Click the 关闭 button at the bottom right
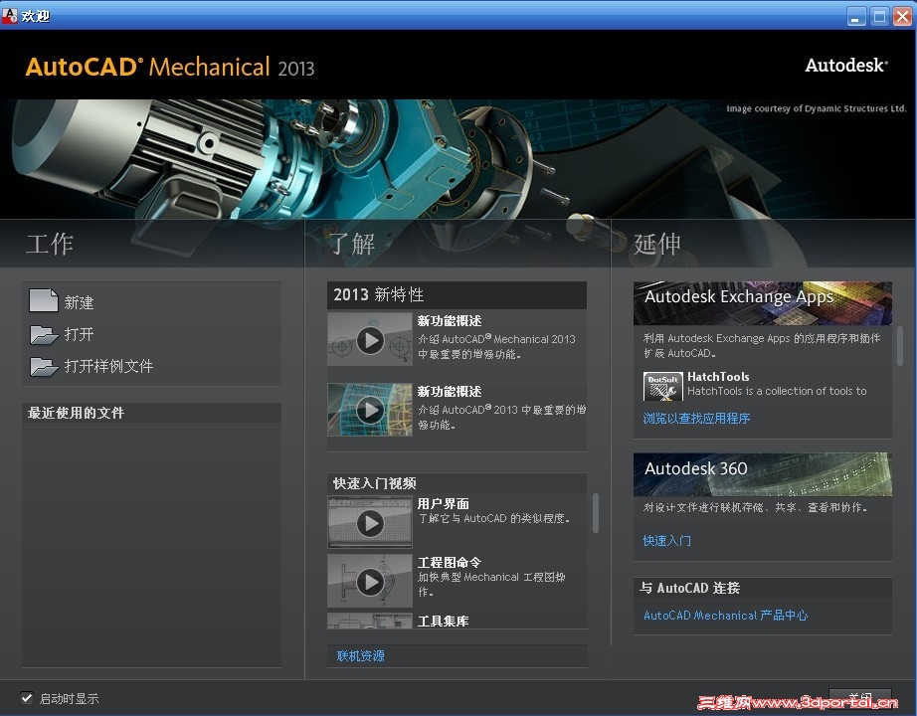Viewport: 917px width, 716px height. [859, 698]
